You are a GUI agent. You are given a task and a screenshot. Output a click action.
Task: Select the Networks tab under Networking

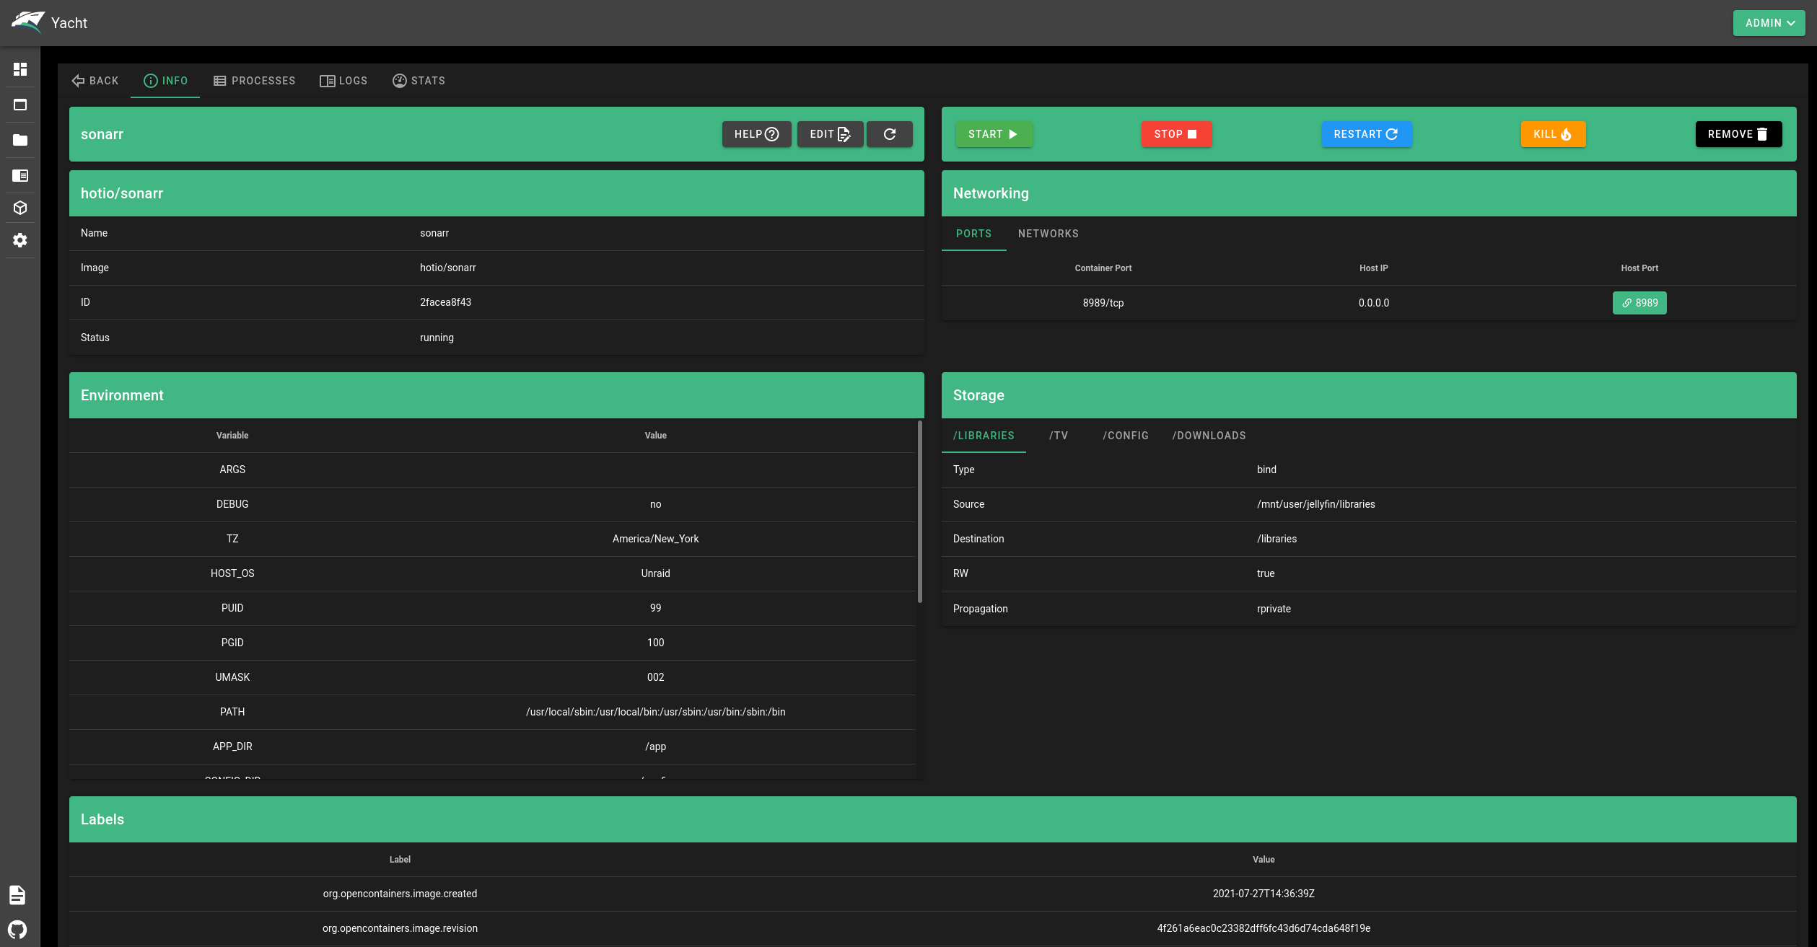[x=1048, y=234]
